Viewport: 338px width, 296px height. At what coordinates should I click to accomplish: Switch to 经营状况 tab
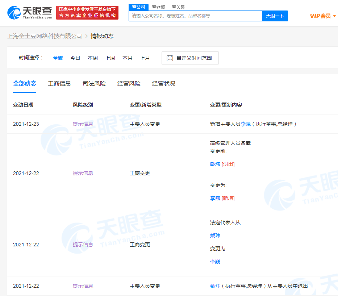coord(164,83)
